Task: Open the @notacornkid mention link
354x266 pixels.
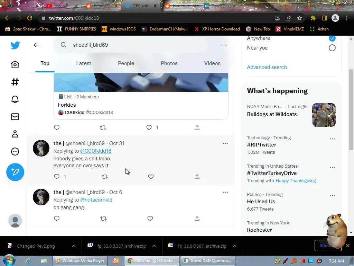Action: pos(96,200)
